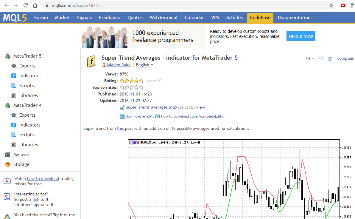The width and height of the screenshot is (355, 219).
Task: Click the view source link
Action: coord(200,107)
